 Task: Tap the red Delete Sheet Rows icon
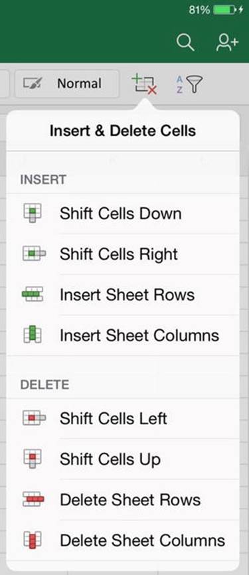pyautogui.click(x=33, y=499)
